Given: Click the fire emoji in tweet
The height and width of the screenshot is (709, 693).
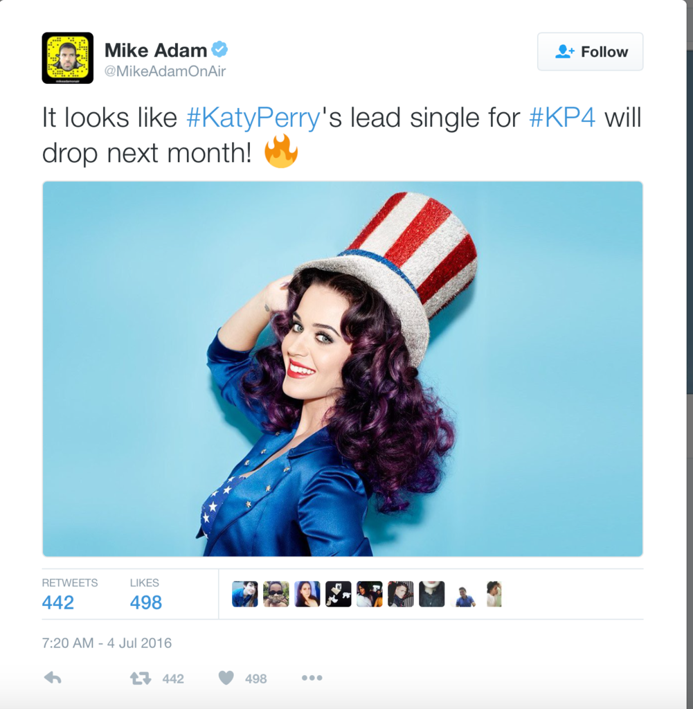Looking at the screenshot, I should pyautogui.click(x=280, y=151).
